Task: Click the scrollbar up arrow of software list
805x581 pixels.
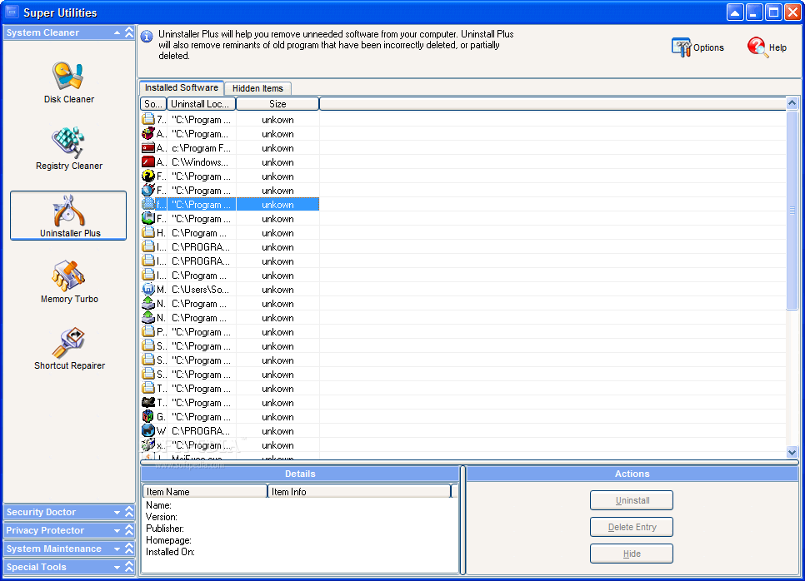Action: coord(792,103)
